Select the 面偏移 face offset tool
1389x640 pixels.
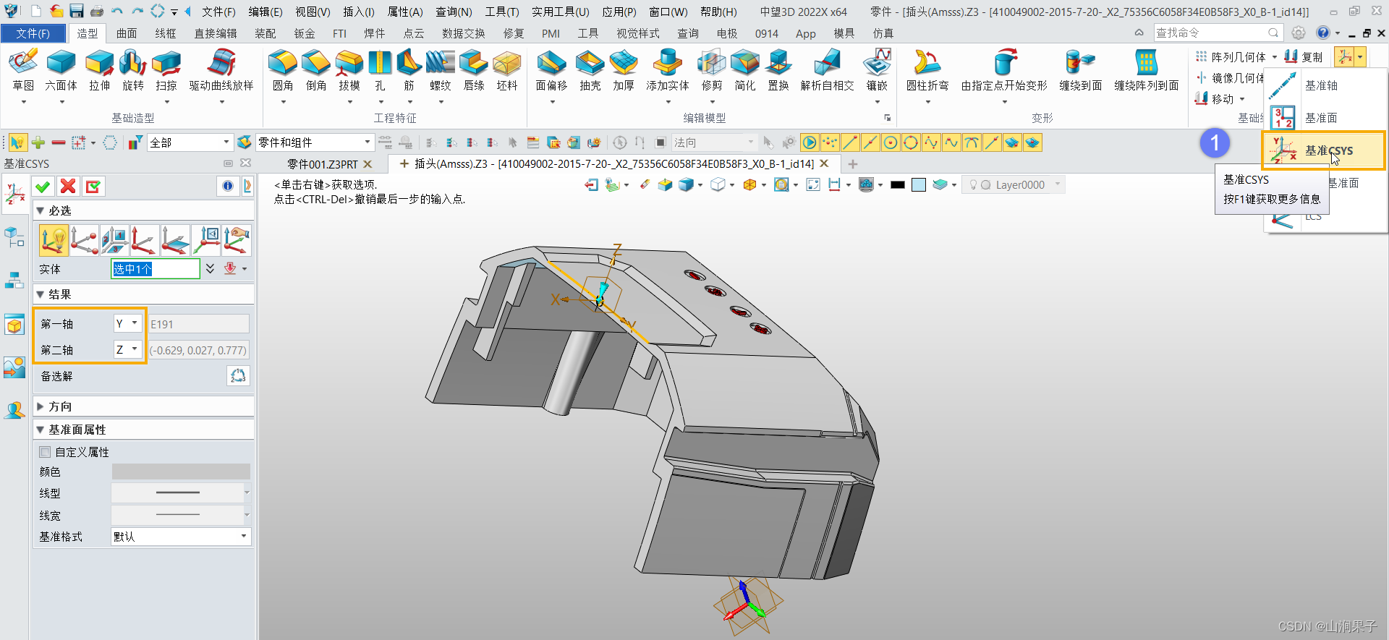coord(551,70)
